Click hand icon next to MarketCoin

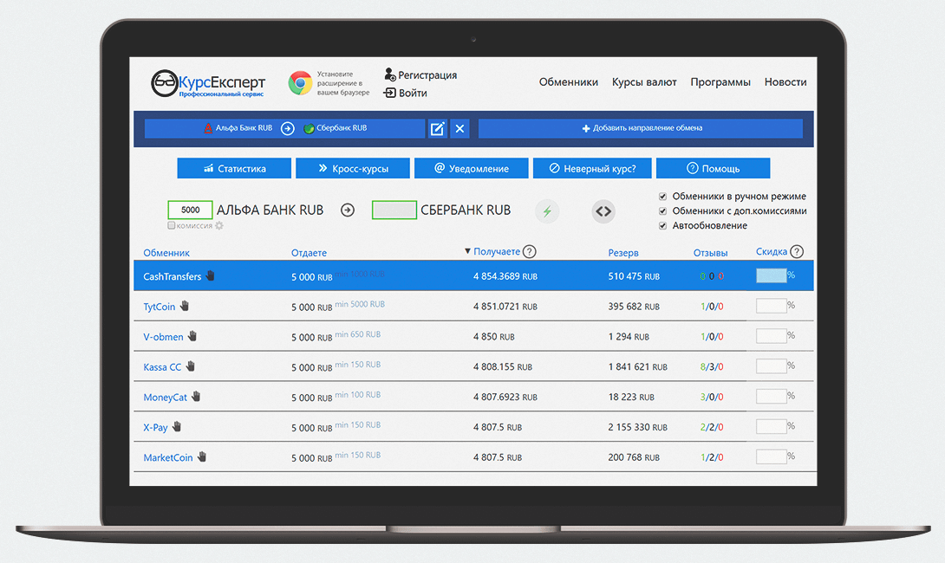[202, 456]
